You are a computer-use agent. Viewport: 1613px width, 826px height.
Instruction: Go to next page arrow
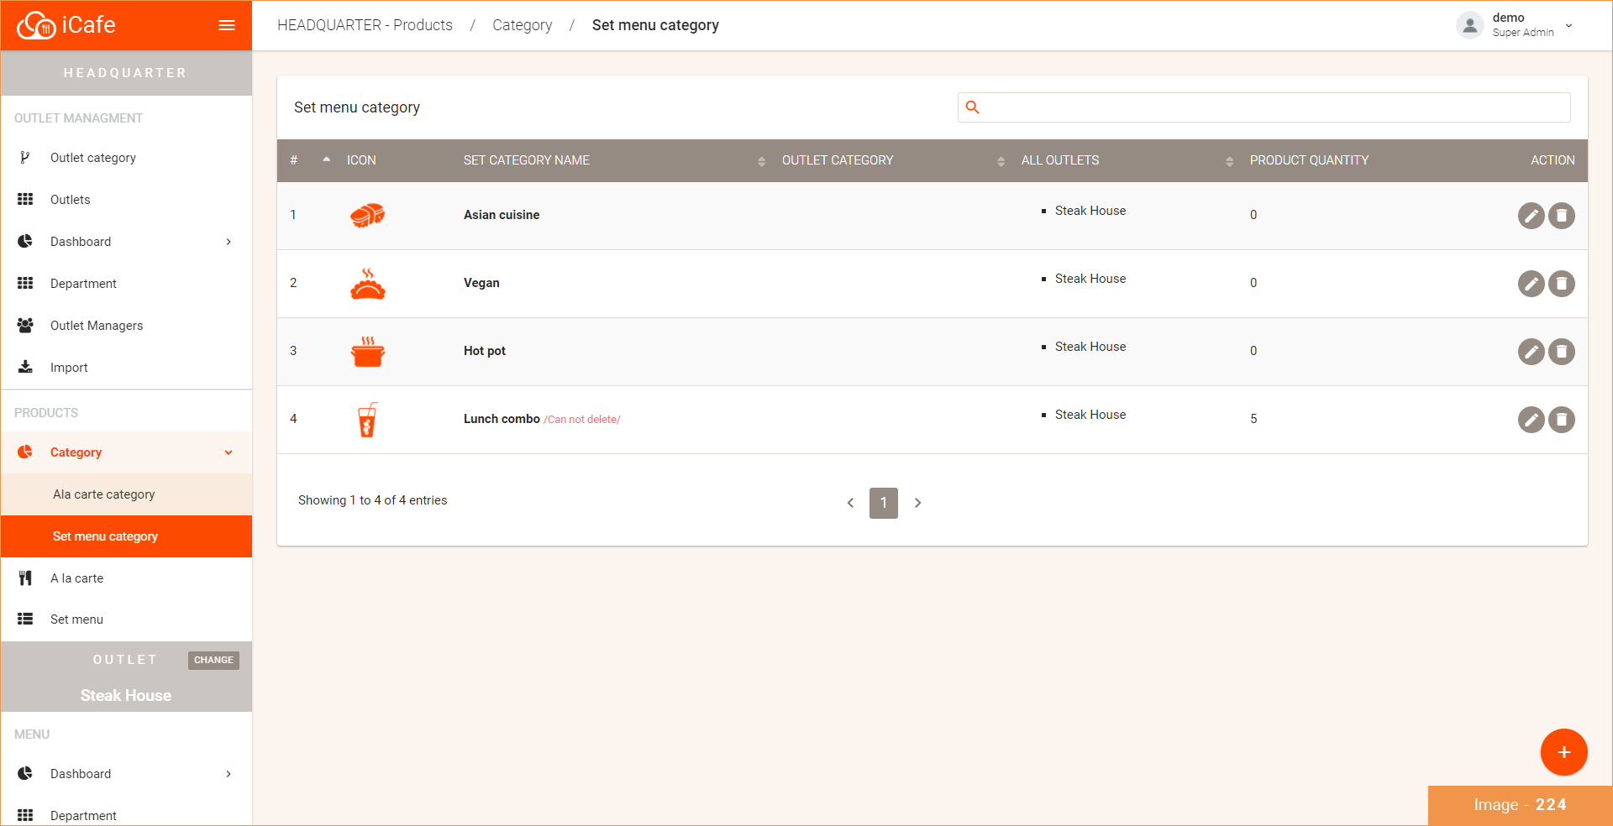coord(917,503)
